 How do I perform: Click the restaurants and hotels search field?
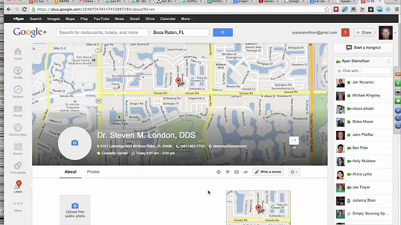tap(102, 32)
